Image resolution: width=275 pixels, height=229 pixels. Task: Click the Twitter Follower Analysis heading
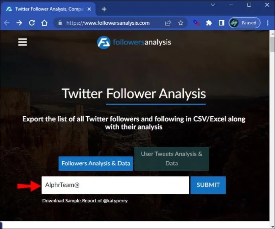(134, 94)
